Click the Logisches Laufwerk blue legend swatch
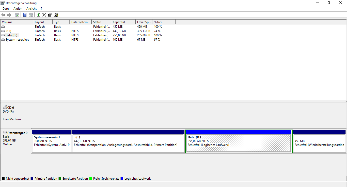 122,179
